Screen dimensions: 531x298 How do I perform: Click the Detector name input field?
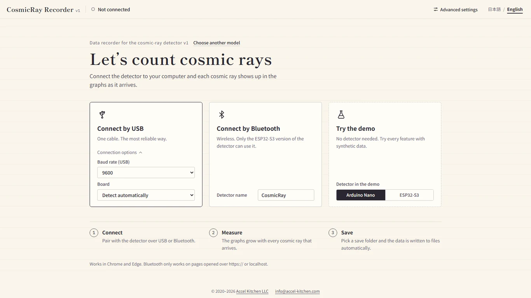[286, 195]
